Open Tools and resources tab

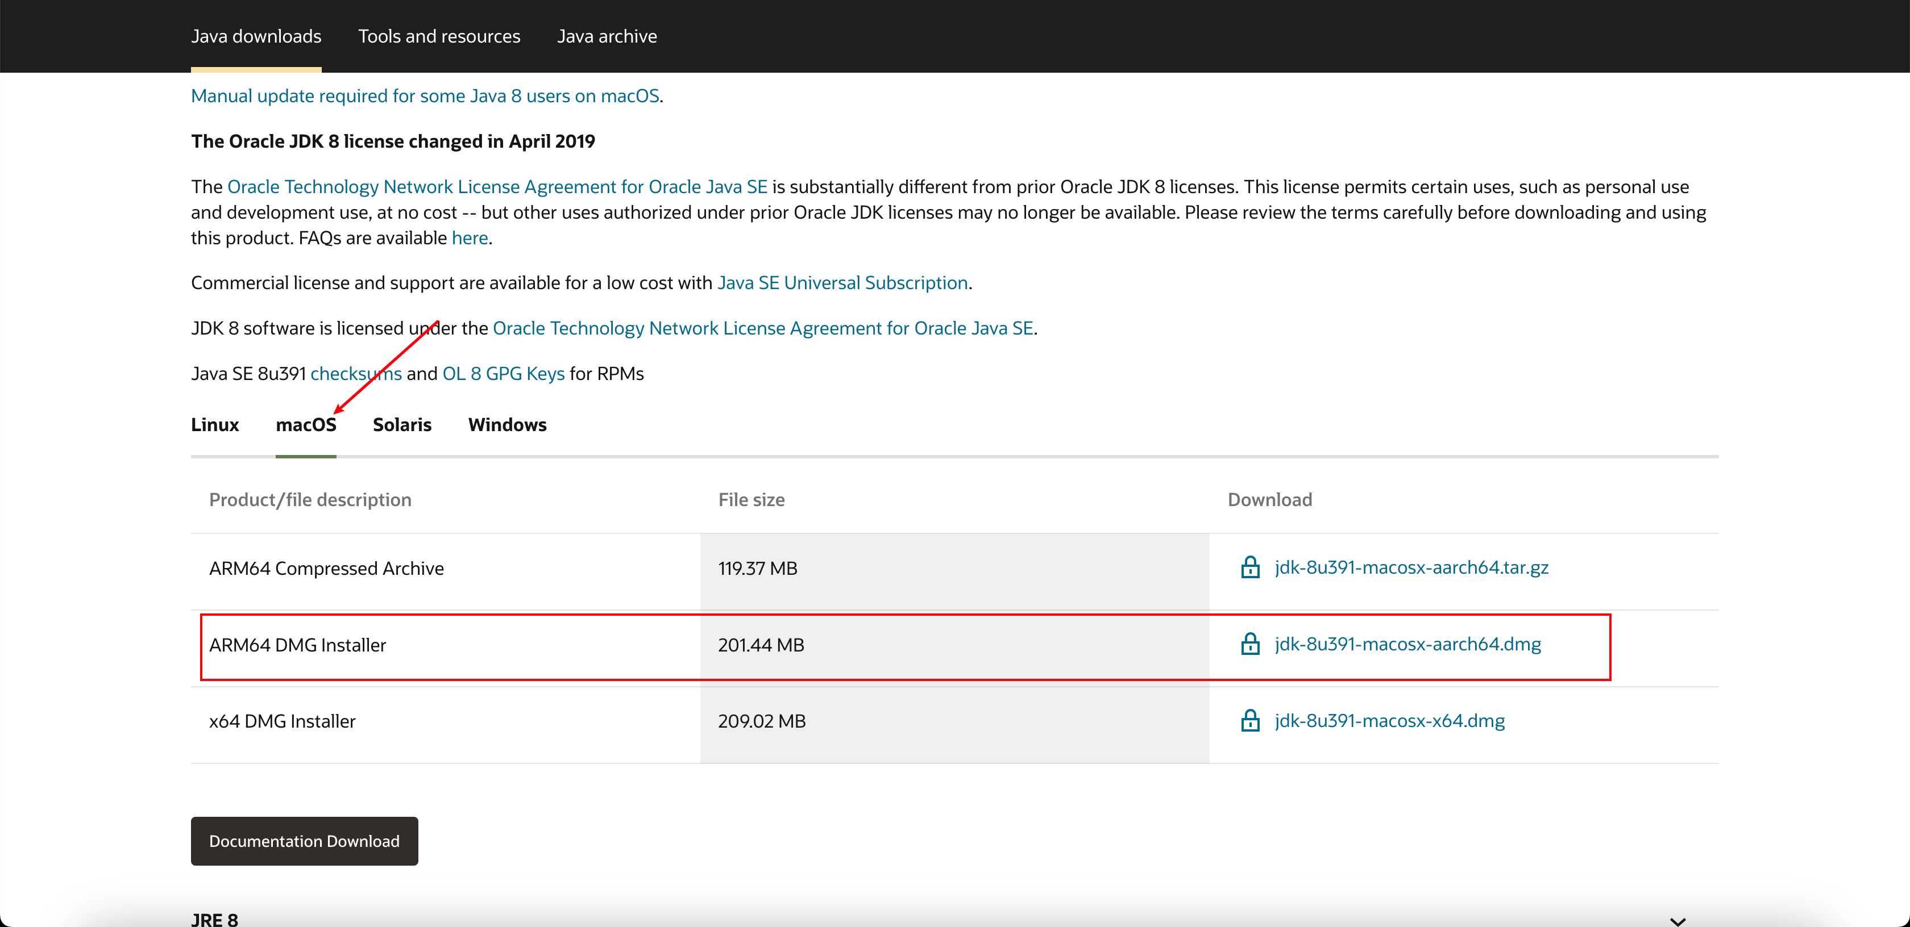pos(439,36)
